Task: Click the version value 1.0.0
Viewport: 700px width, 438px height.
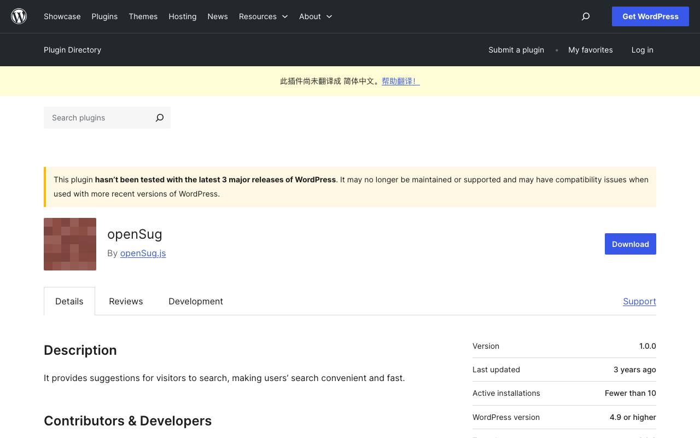Action: point(647,346)
